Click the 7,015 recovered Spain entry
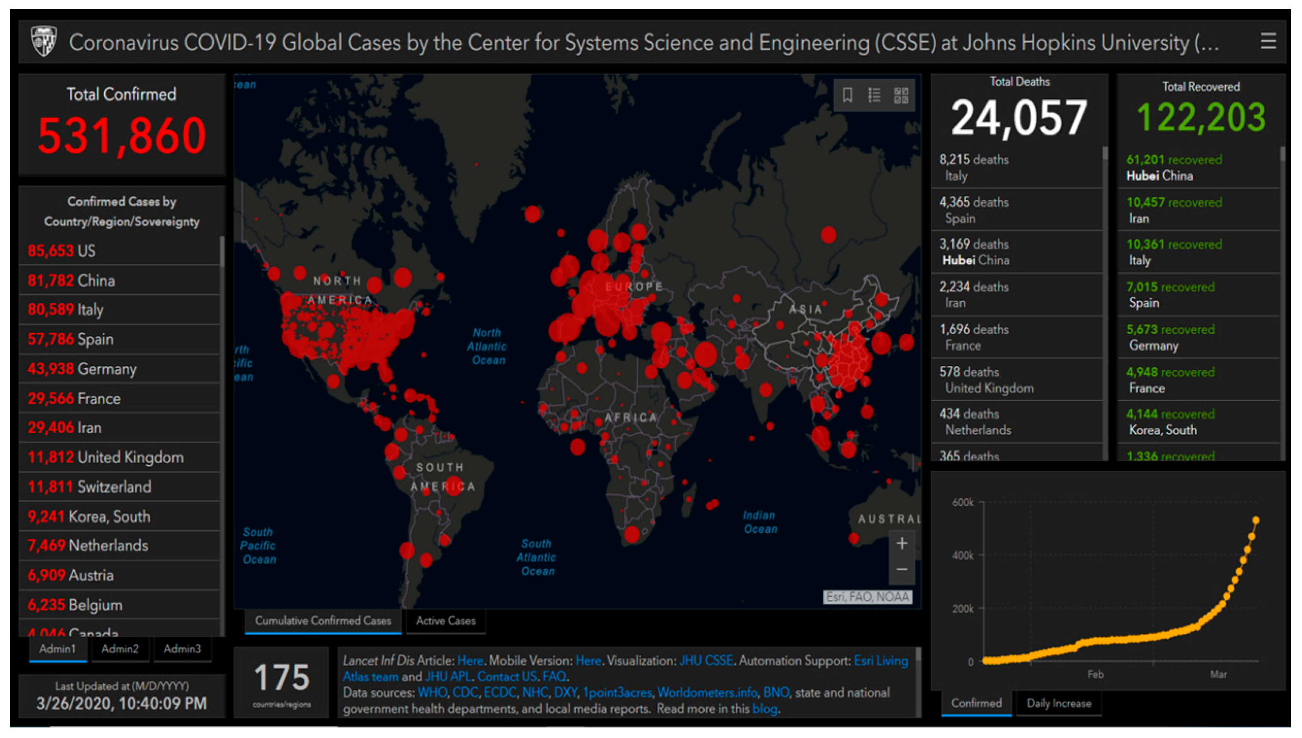Viewport: 1302px width, 738px height. (1198, 294)
